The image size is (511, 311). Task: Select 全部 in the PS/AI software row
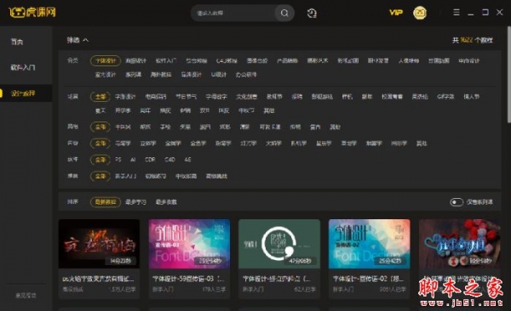pyautogui.click(x=100, y=160)
